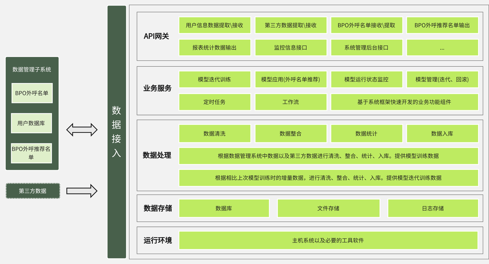Expand the 数据管理子系统 panel

pos(32,69)
